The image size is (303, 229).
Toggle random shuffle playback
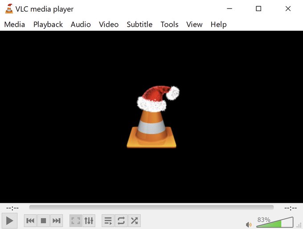click(x=134, y=221)
